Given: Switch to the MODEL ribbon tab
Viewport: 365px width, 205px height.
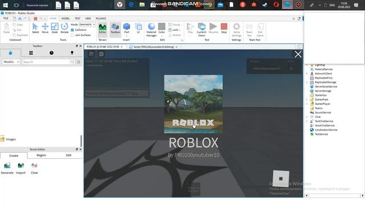Looking at the screenshot, I should 66,18.
